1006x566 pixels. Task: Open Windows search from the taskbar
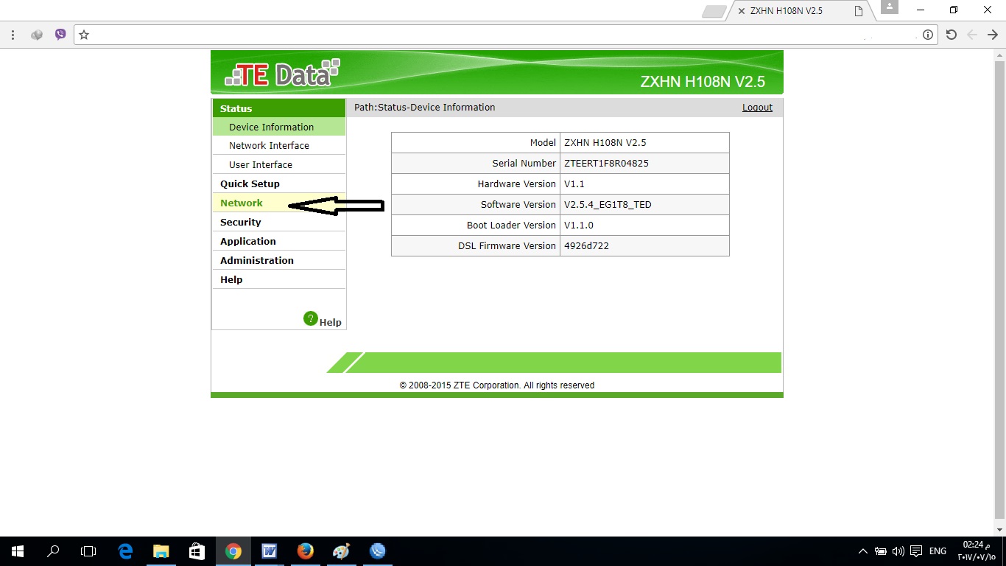point(53,551)
